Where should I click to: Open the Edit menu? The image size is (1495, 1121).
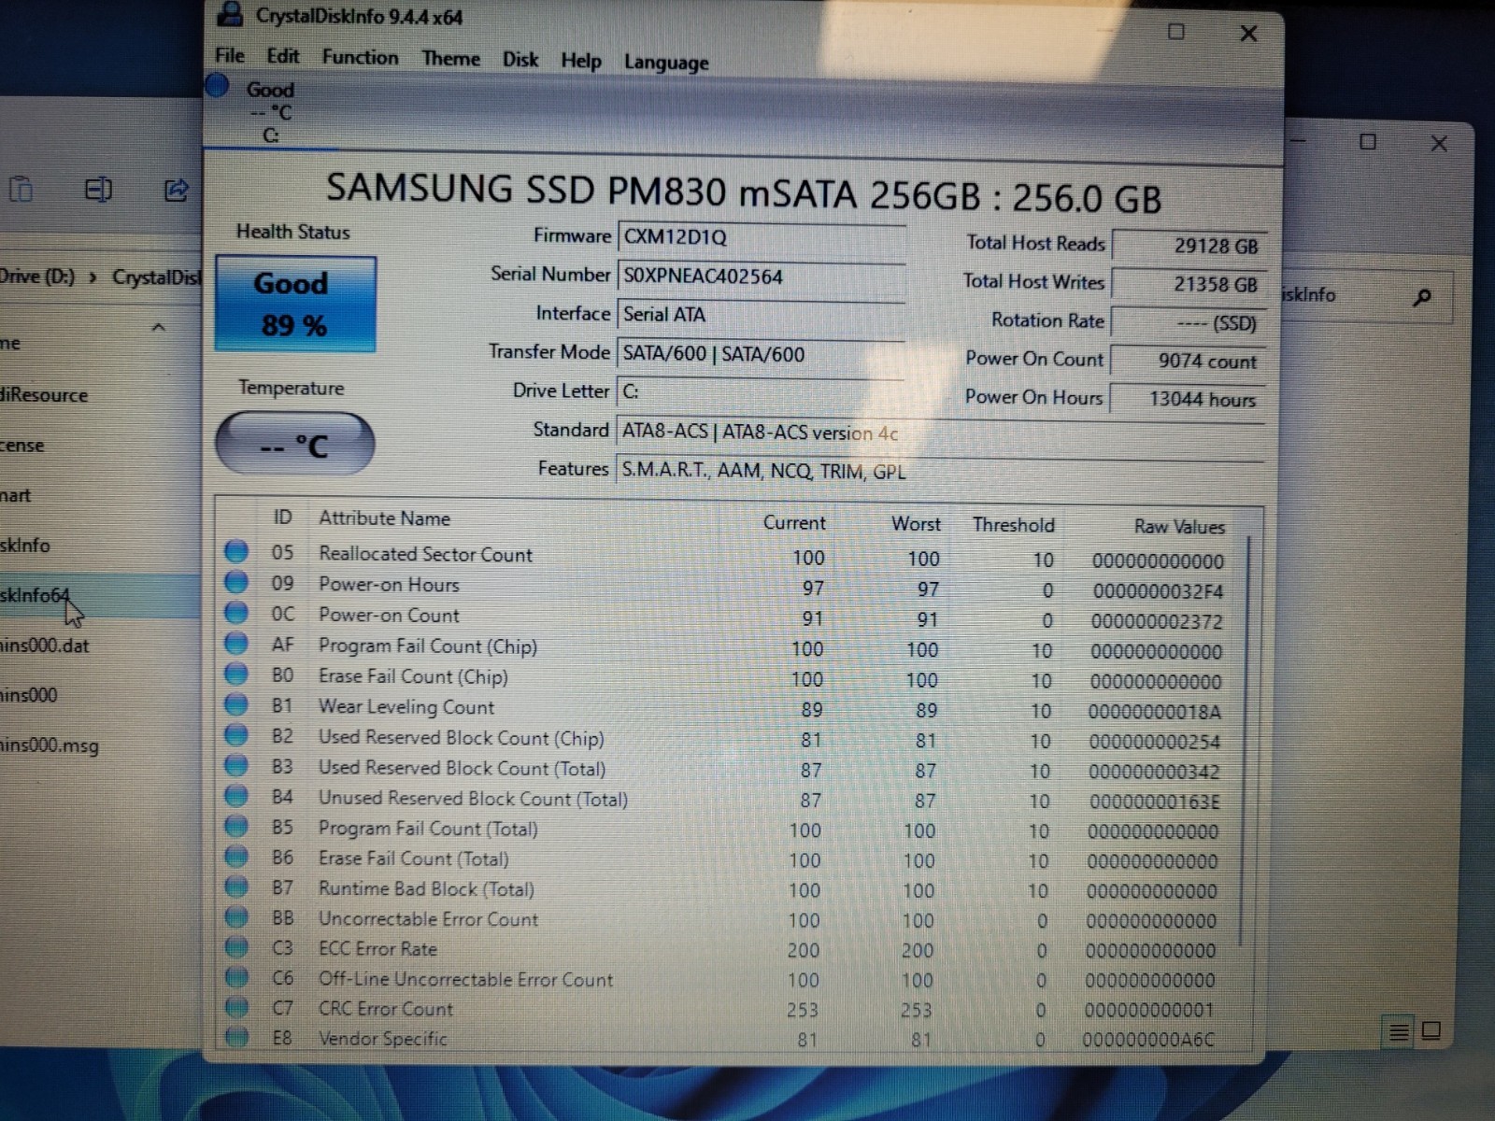(x=283, y=56)
